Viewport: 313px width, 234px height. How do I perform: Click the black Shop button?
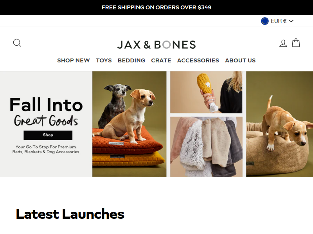pyautogui.click(x=48, y=135)
